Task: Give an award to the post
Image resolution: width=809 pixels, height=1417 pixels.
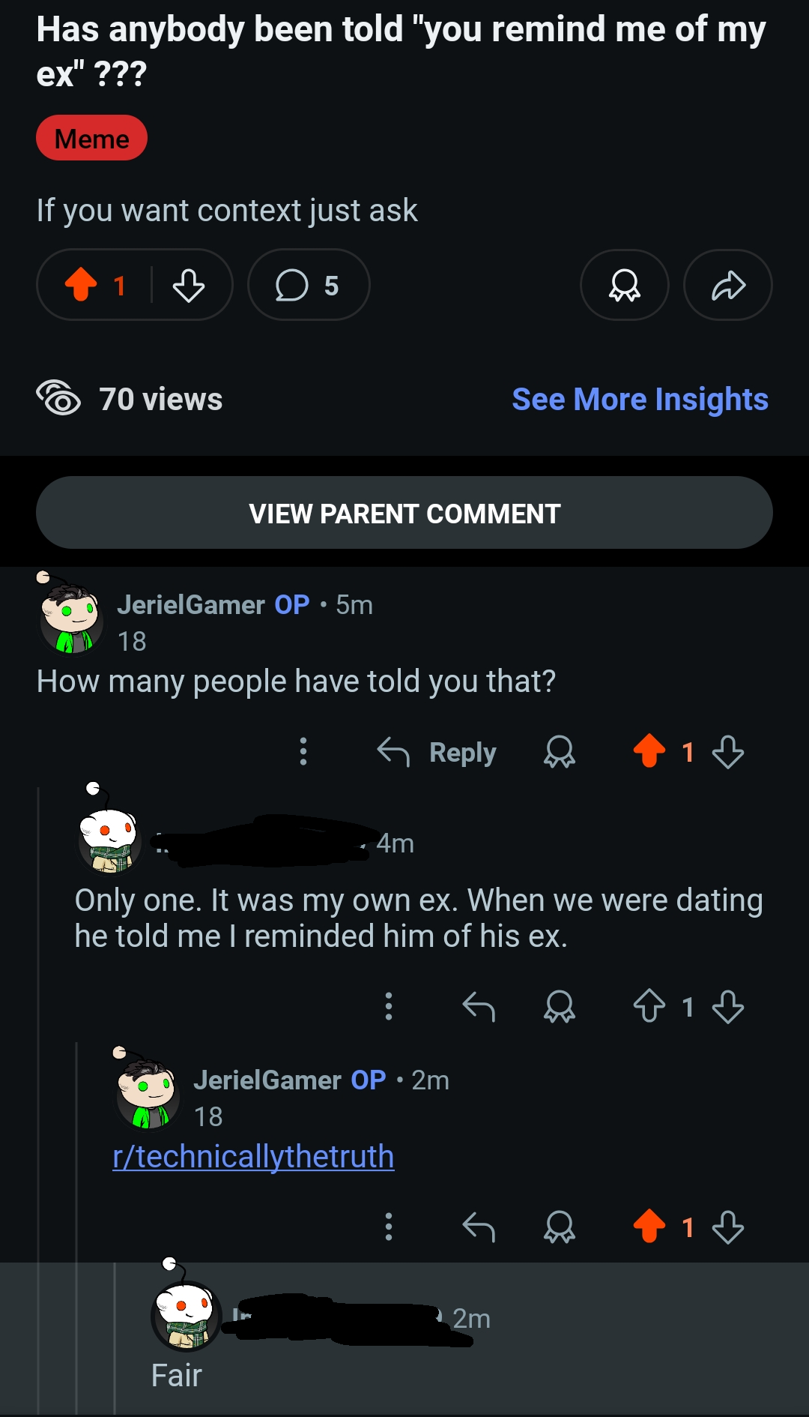Action: click(x=624, y=285)
